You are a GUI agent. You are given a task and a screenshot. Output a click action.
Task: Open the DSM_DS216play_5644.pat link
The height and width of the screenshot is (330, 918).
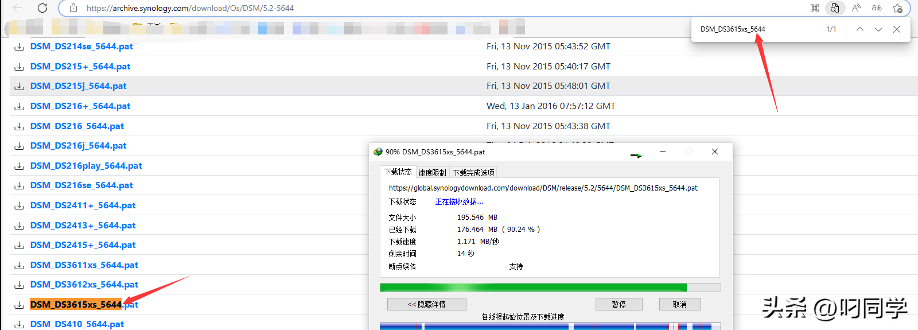point(86,166)
